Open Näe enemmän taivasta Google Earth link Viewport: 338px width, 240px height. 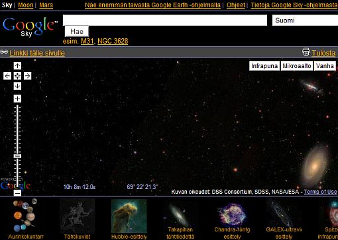click(x=152, y=5)
